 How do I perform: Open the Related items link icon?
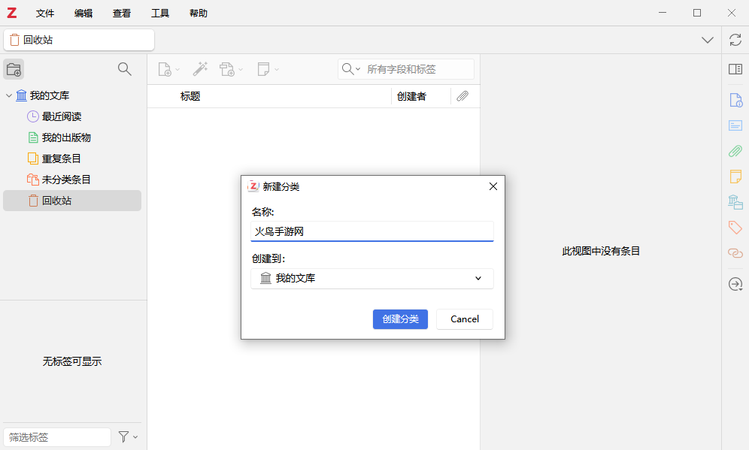(x=735, y=253)
